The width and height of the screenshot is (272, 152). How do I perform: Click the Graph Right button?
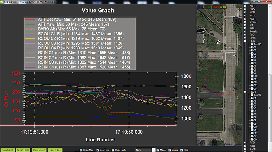pyautogui.click(x=23, y=150)
